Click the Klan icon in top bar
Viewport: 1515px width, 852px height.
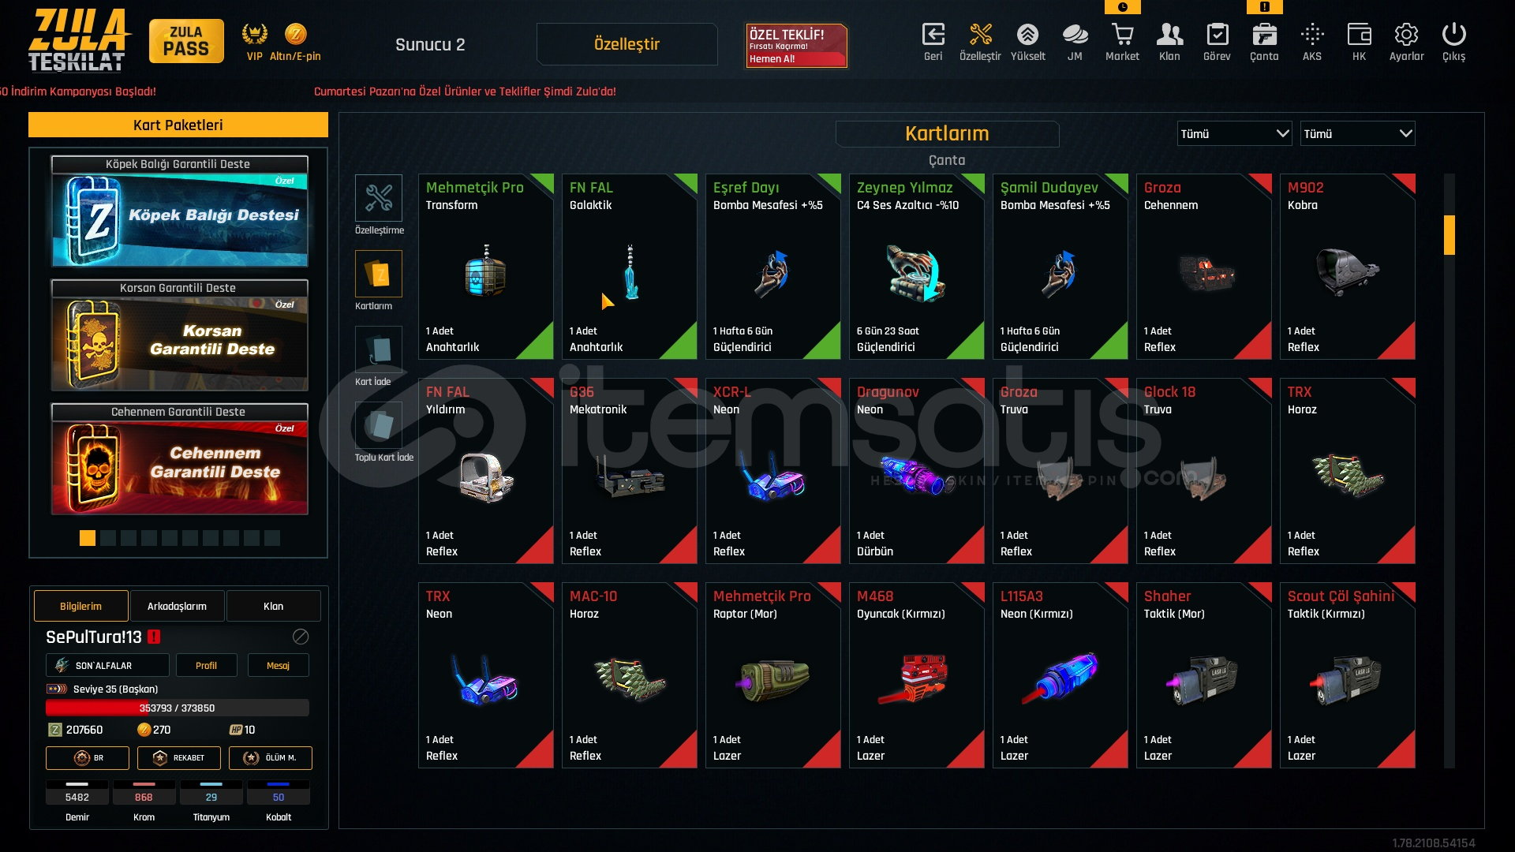tap(1169, 35)
